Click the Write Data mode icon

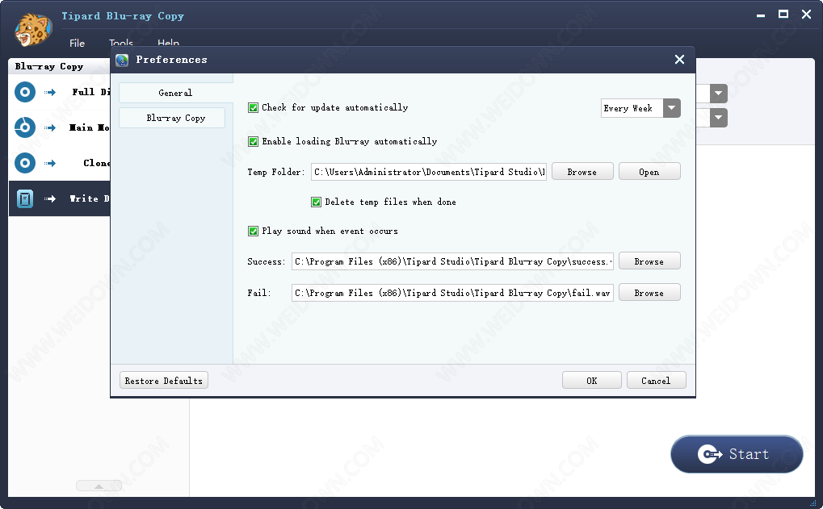coord(25,198)
